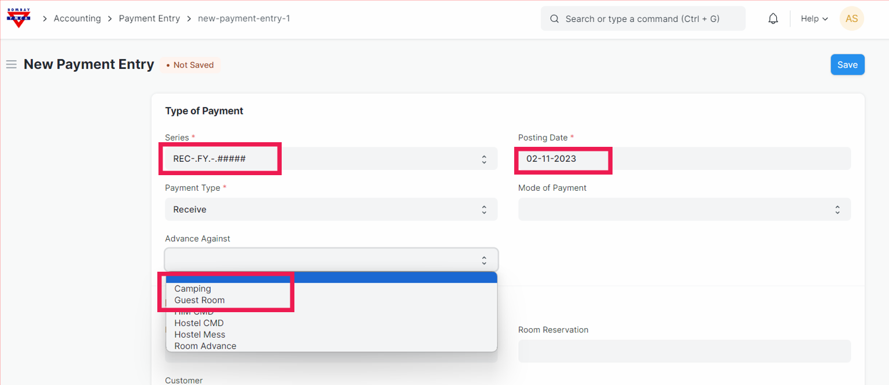
Task: Select Camping from the dropdown list
Action: (x=193, y=288)
